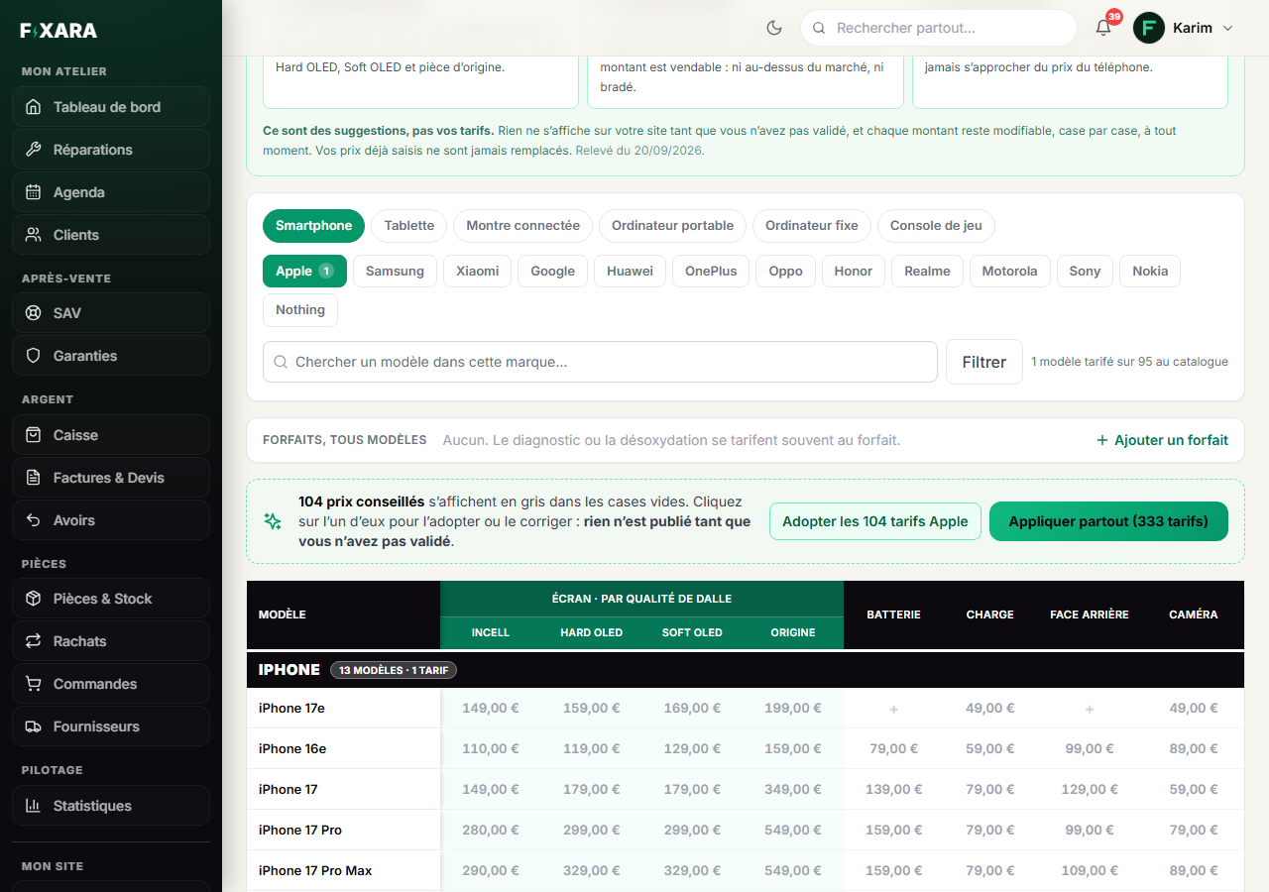Click Appliquer partout (333 tarifs)
1269x892 pixels.
[1108, 521]
